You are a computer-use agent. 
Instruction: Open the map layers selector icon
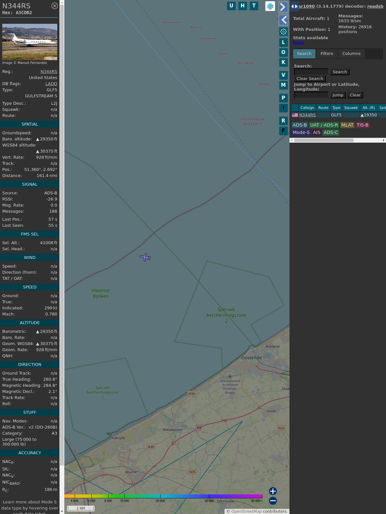(x=270, y=6)
